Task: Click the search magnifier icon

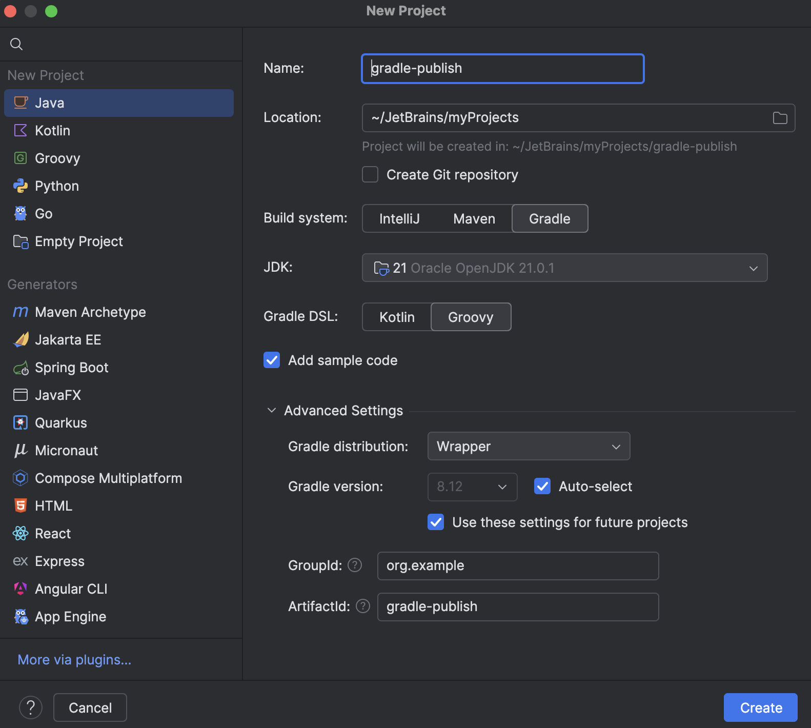Action: (x=16, y=44)
